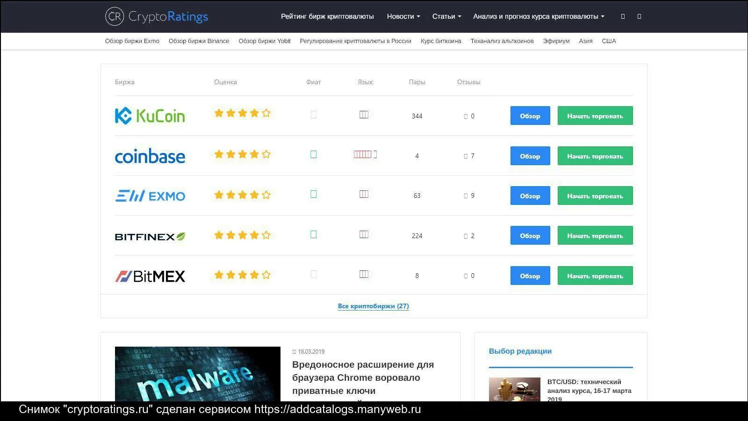Viewport: 748px width, 421px height.
Task: Open Теханализ альткоинов link
Action: (502, 41)
